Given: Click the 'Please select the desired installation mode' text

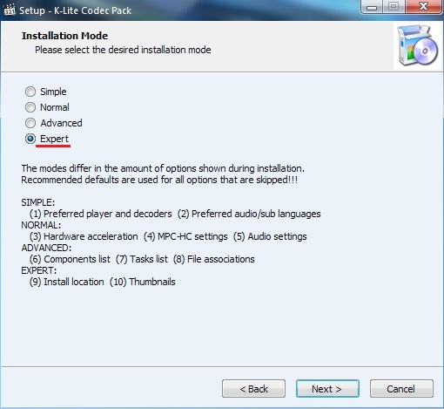Looking at the screenshot, I should pyautogui.click(x=123, y=50).
